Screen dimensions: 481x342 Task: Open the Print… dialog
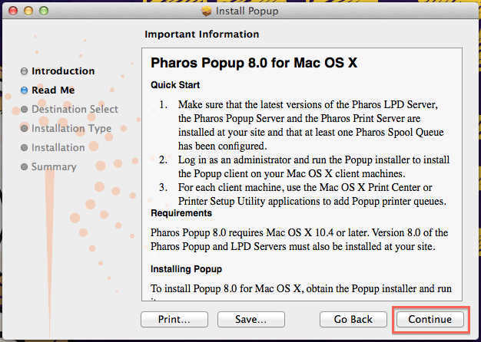pyautogui.click(x=174, y=319)
